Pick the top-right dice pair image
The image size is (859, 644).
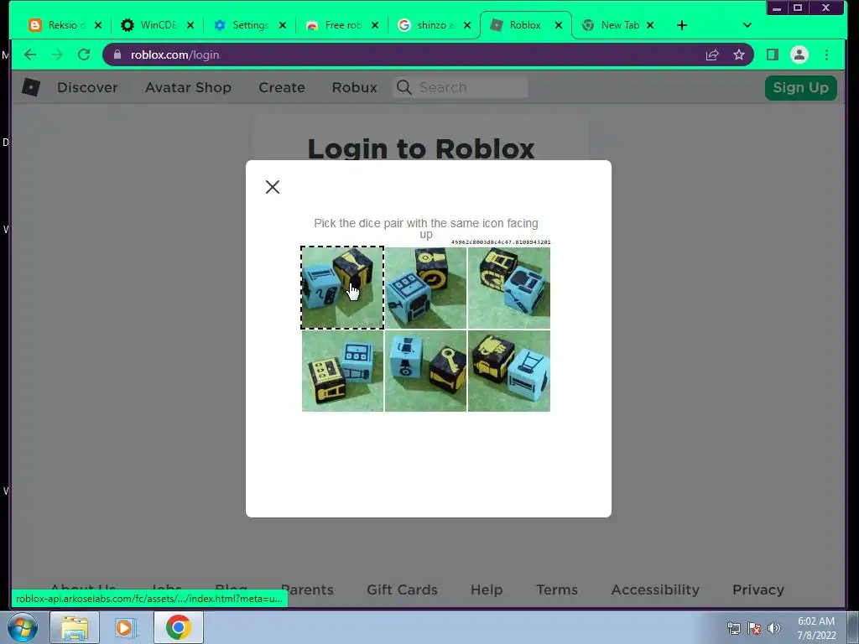pyautogui.click(x=509, y=288)
